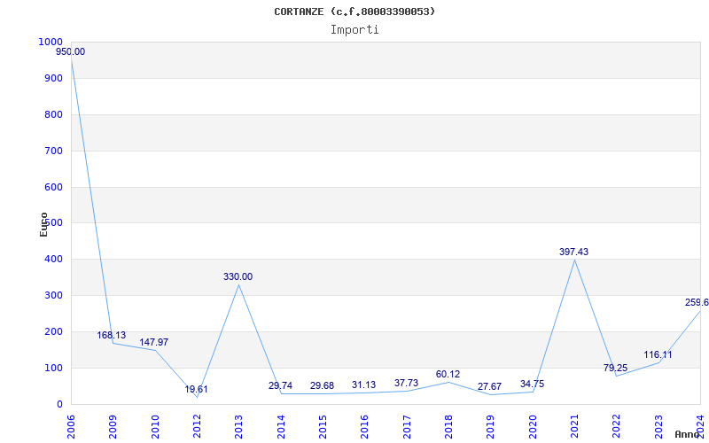Click the 29.68 data label
The height and width of the screenshot is (443, 709).
[322, 385]
